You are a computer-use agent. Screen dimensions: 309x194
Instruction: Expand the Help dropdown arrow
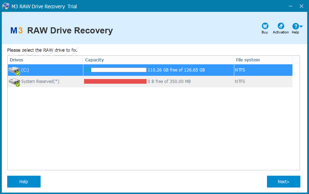click(301, 26)
